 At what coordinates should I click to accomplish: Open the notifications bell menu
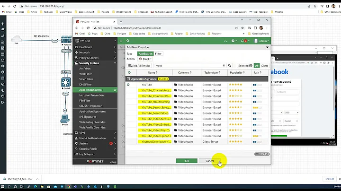tap(245, 41)
